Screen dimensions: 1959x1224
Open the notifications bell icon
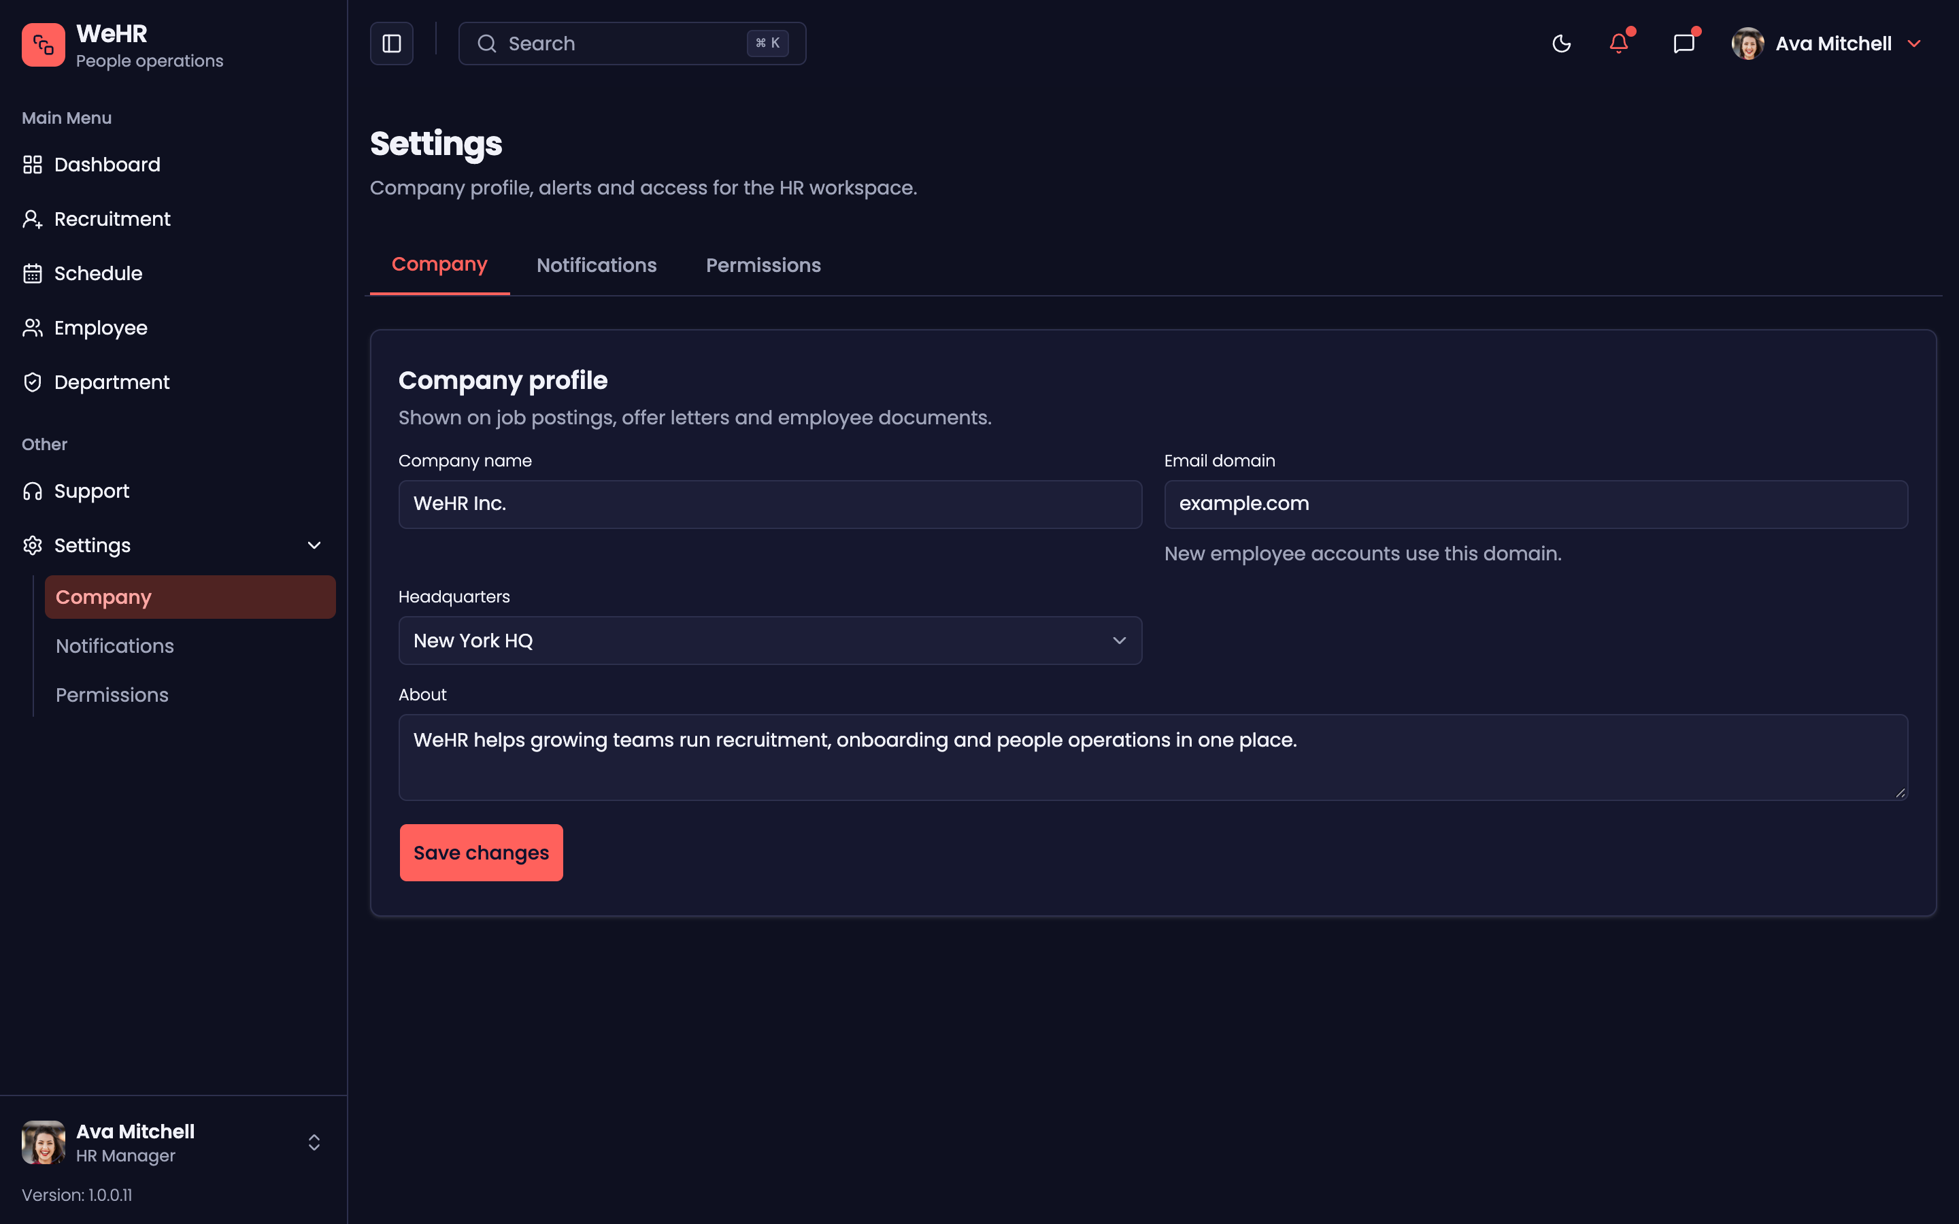tap(1619, 44)
